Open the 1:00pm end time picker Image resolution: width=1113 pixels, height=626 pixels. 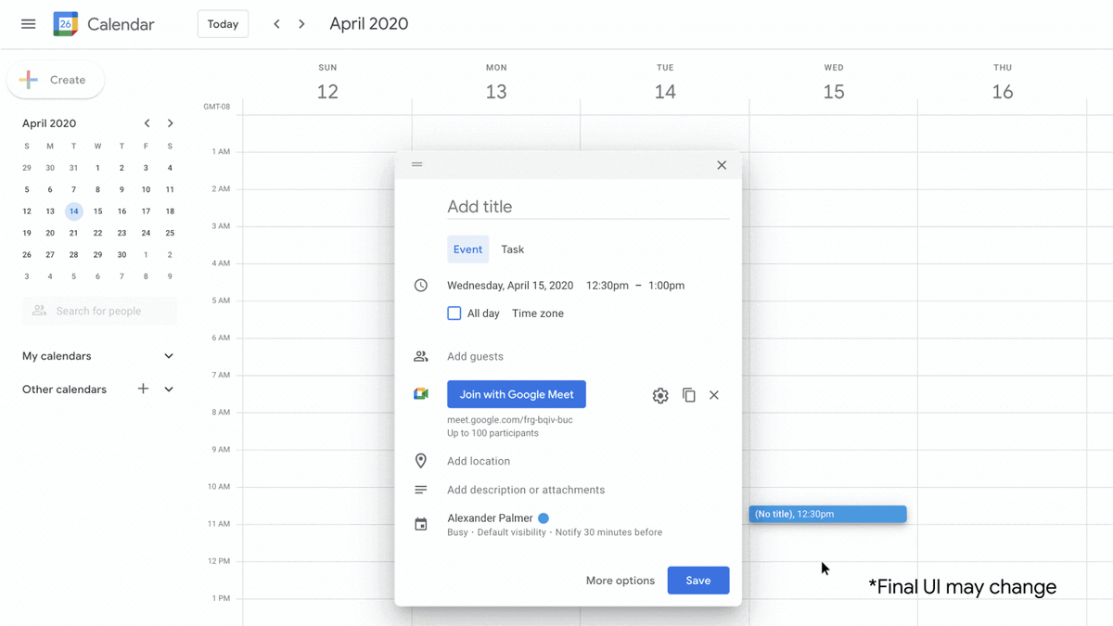[x=666, y=286]
